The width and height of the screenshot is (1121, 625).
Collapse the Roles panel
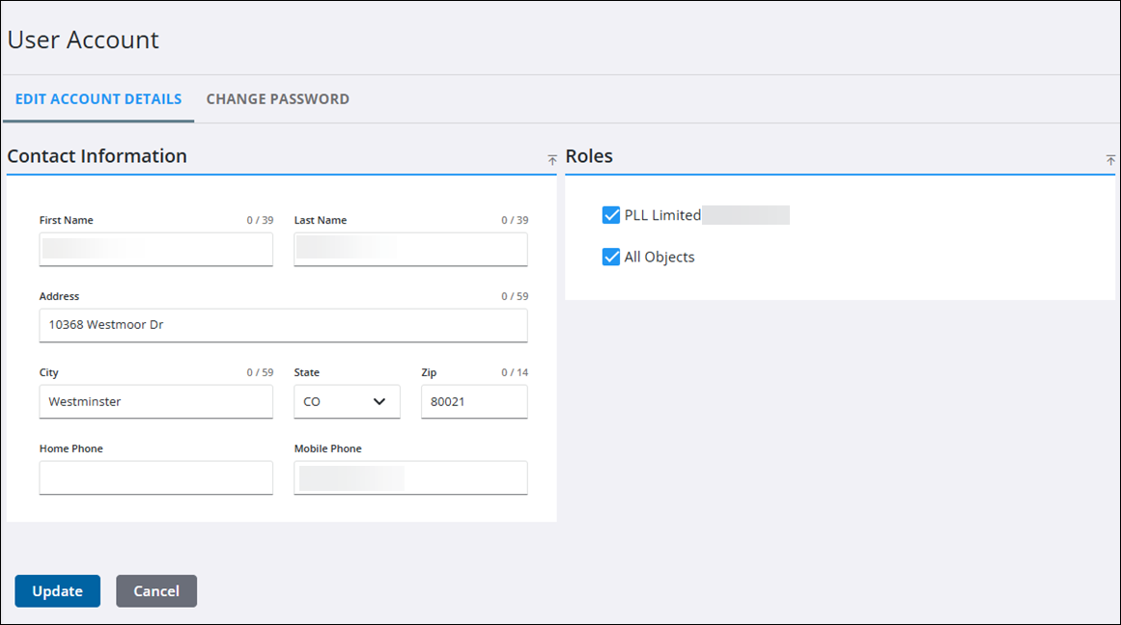click(1110, 160)
